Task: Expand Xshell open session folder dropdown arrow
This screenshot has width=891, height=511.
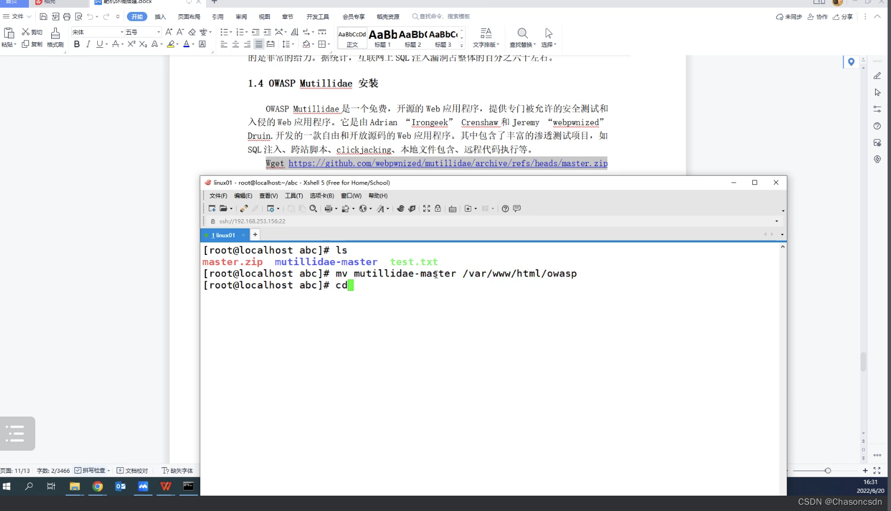Action: click(x=231, y=209)
